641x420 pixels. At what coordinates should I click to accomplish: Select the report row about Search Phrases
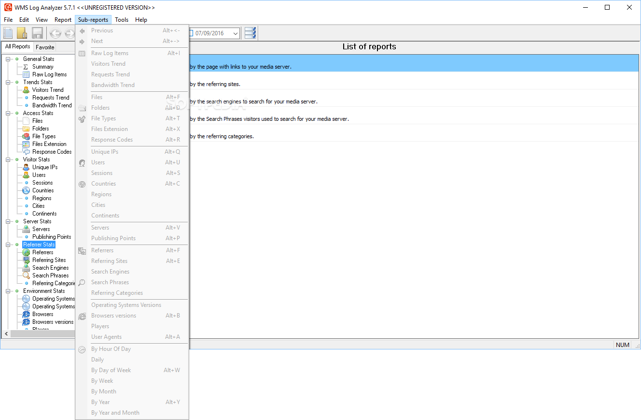coord(414,116)
